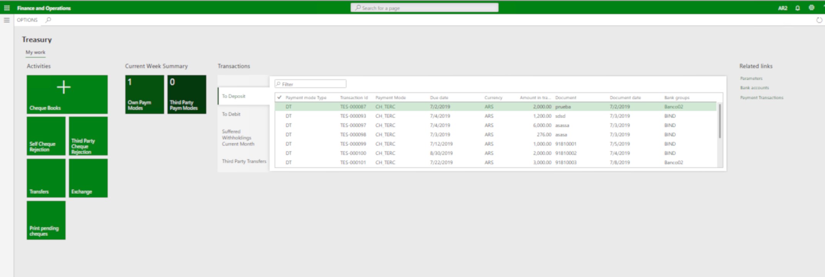Click the Search for a page box
Screen dimensions: 825x277
424,8
